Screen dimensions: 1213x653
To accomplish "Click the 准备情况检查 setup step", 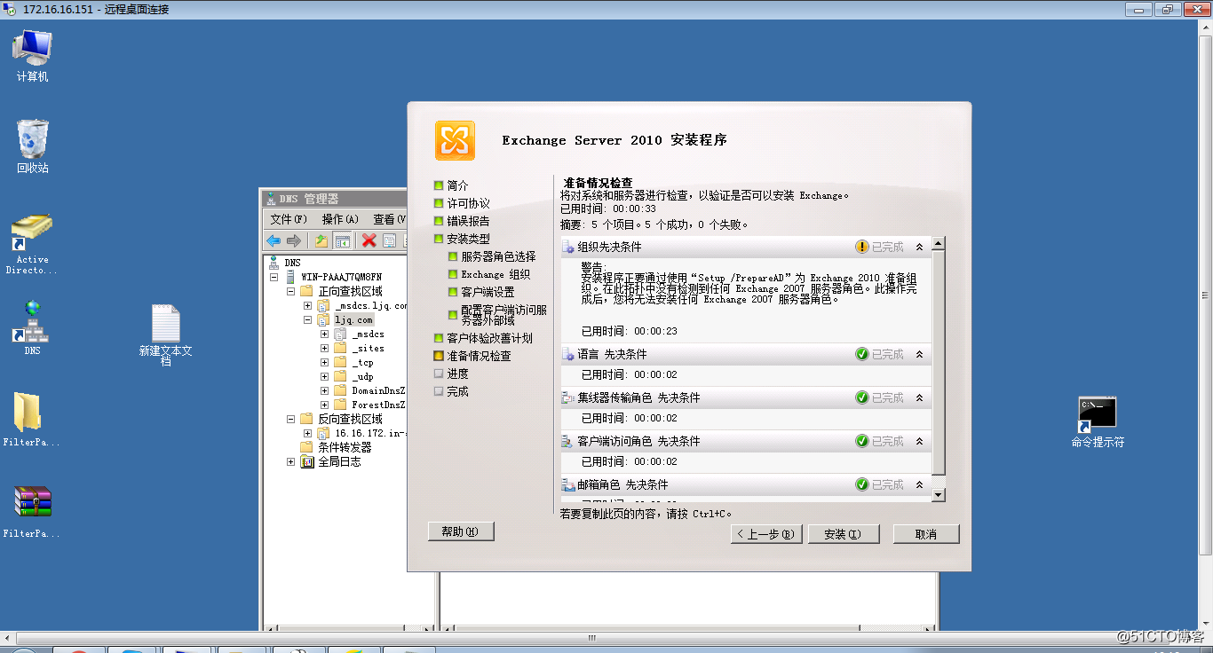I will click(479, 356).
